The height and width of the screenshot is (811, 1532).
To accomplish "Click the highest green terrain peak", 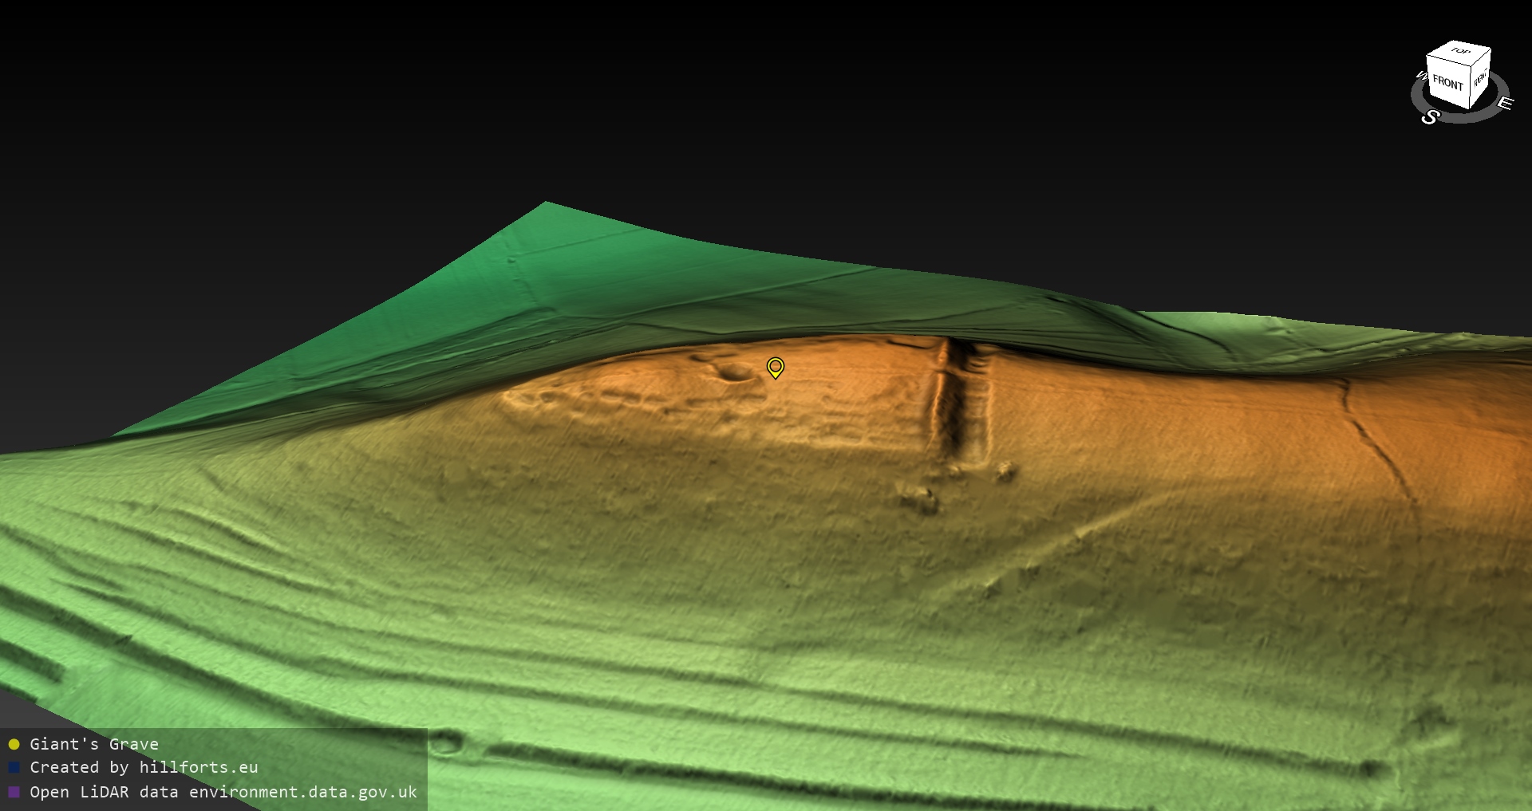I will point(547,204).
